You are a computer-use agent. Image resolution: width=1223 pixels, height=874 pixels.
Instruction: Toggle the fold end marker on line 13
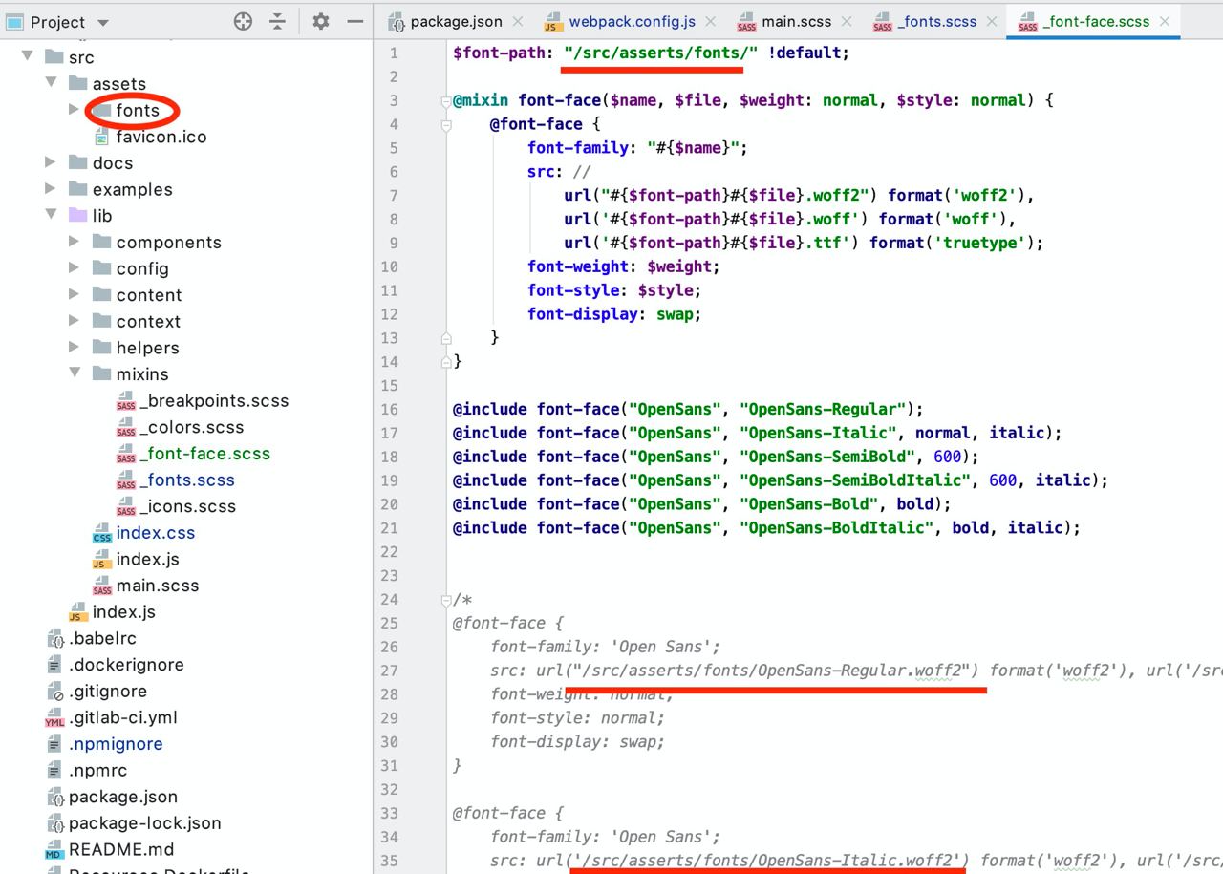(x=445, y=337)
